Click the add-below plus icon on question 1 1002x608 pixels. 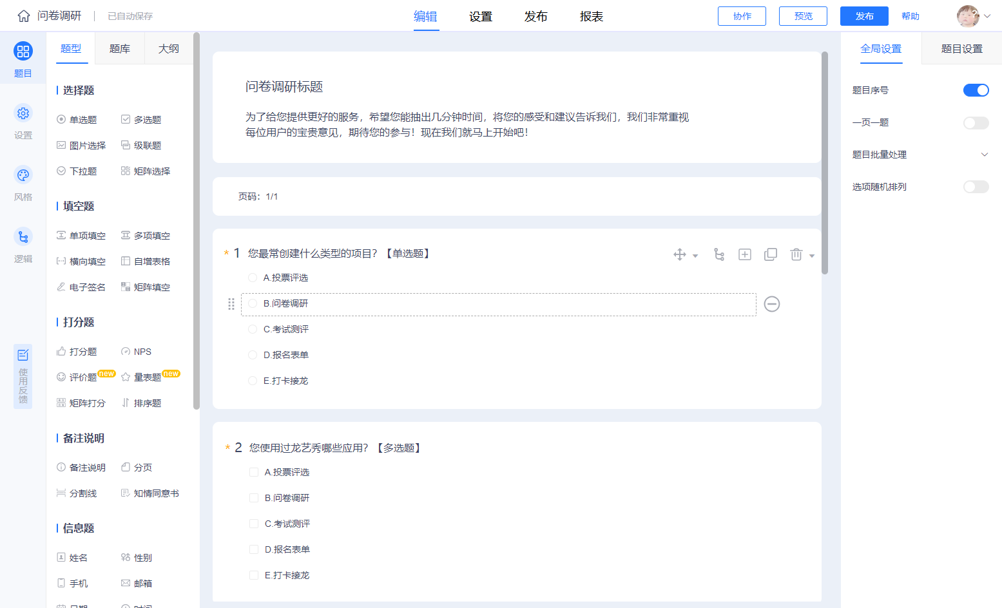click(x=745, y=254)
